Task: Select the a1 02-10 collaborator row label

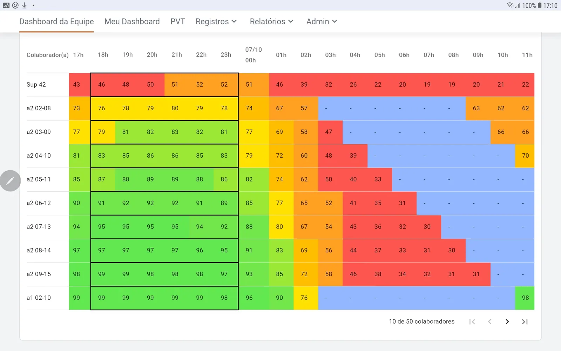Action: tap(39, 298)
